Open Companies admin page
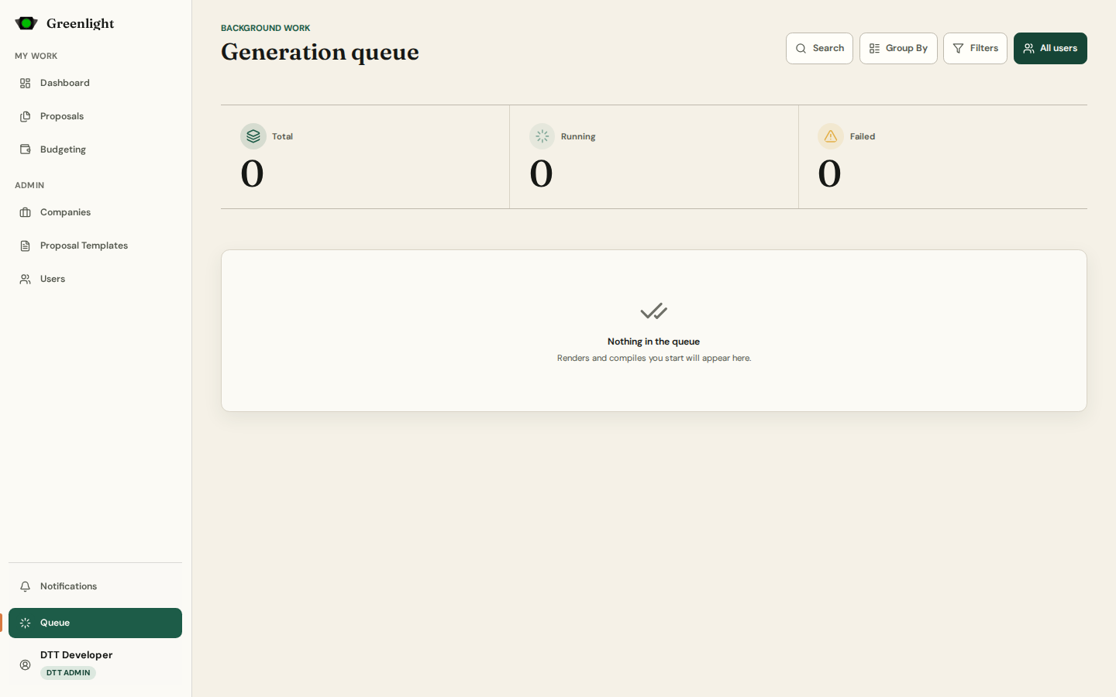The width and height of the screenshot is (1116, 697). [95, 212]
